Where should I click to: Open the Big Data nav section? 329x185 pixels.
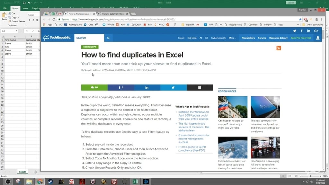click(192, 38)
